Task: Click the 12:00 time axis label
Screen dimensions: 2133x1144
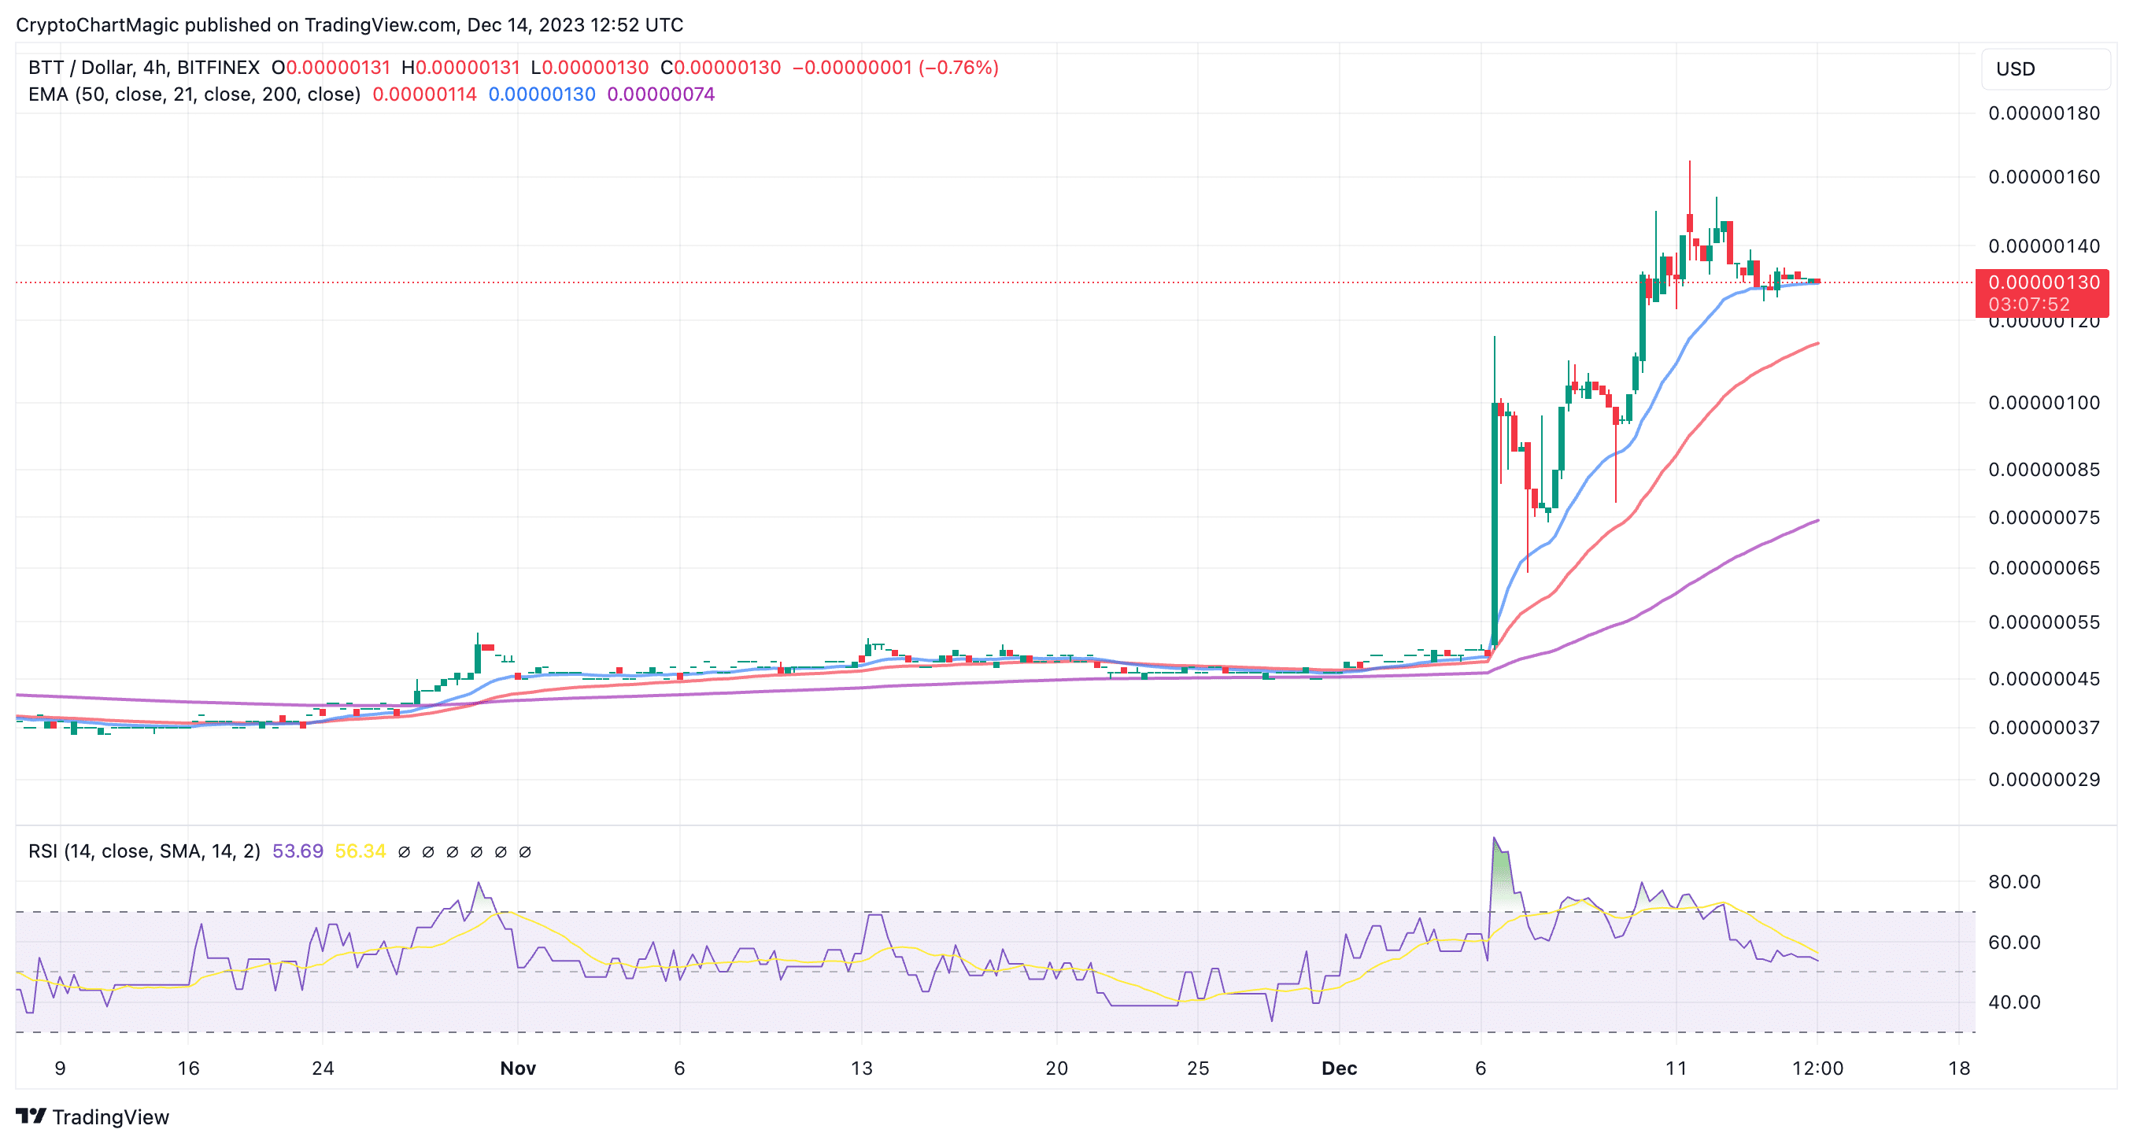Action: (1817, 1068)
